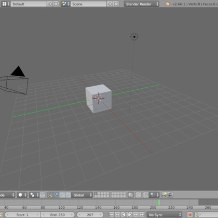Viewport: 218px width, 218px height.
Task: Set the Start frame field
Action: pos(22,215)
